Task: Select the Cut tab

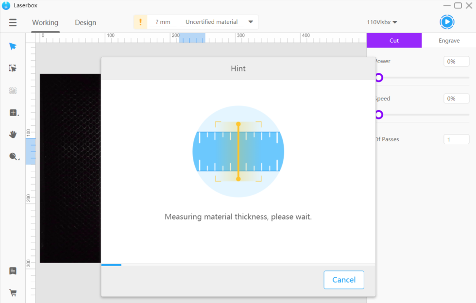Action: click(394, 40)
